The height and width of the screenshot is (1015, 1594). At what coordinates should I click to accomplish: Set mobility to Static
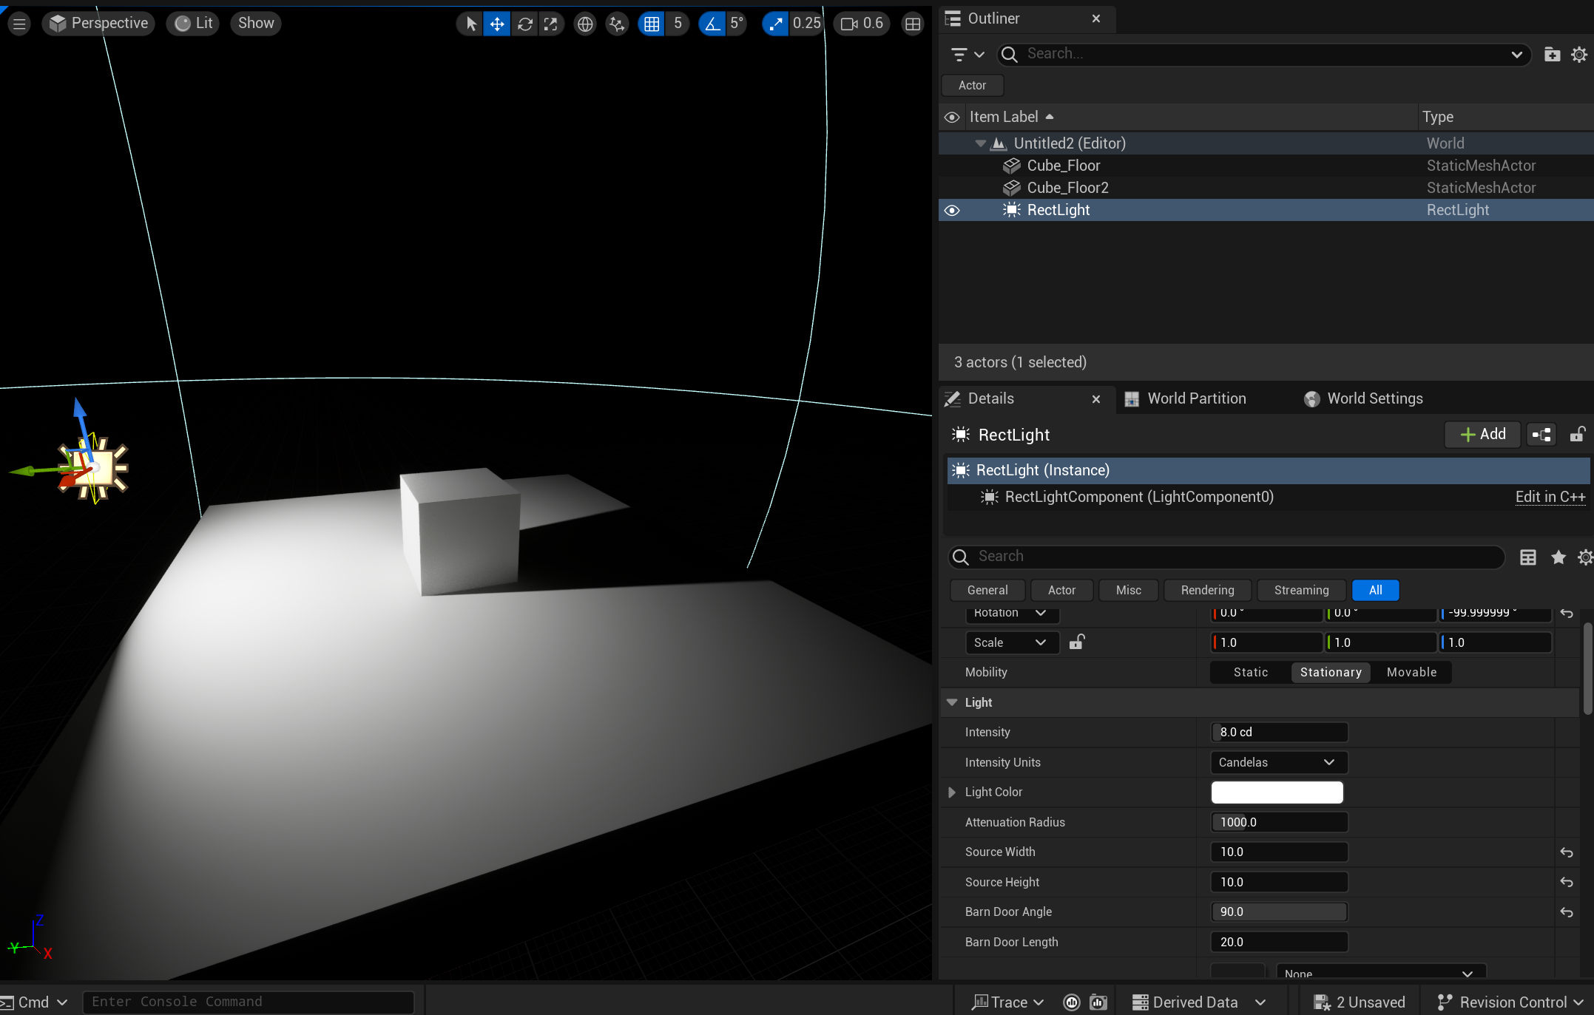1250,672
